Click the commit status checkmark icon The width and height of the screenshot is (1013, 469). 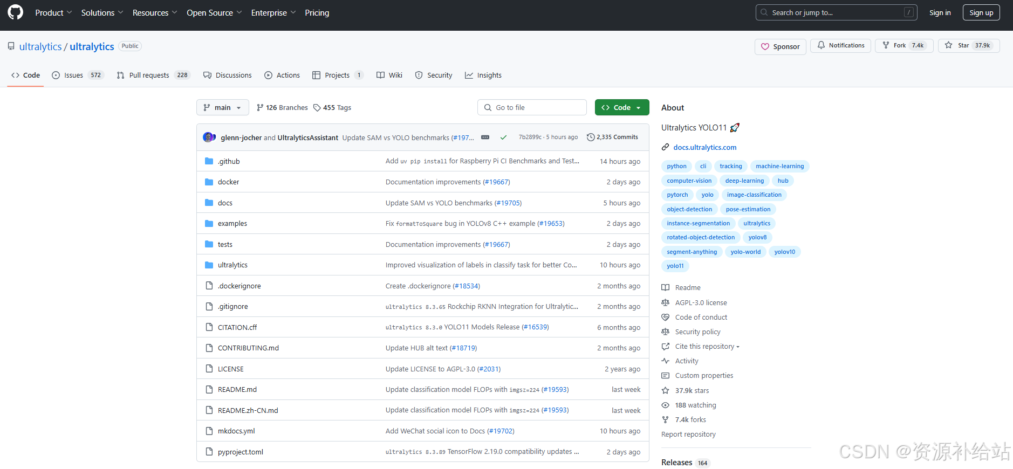503,137
